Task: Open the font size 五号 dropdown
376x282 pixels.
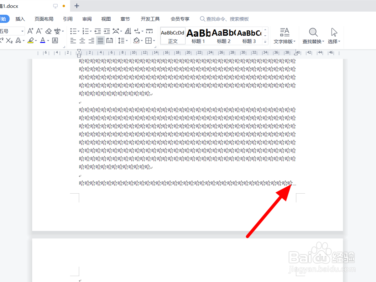Action: point(23,31)
